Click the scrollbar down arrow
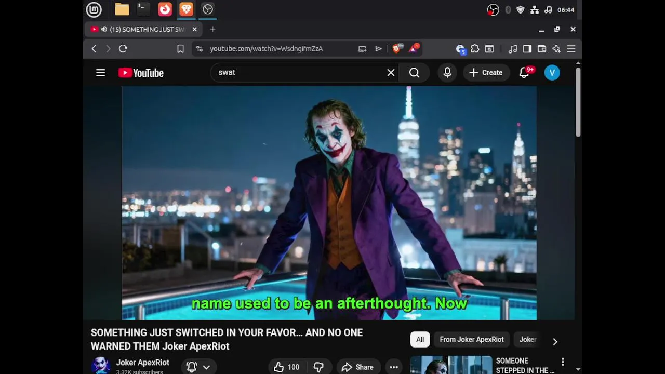 (x=578, y=370)
